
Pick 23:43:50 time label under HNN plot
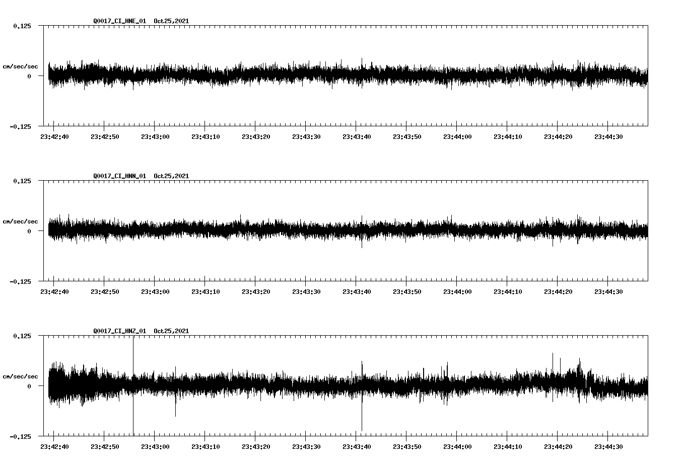407,292
